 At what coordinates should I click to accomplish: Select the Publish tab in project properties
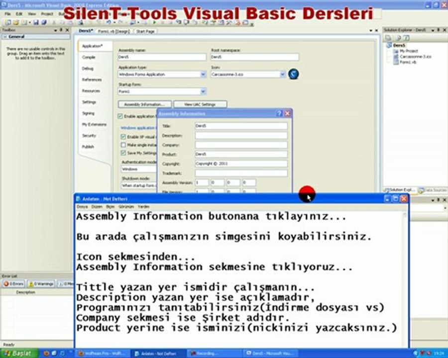pyautogui.click(x=88, y=147)
